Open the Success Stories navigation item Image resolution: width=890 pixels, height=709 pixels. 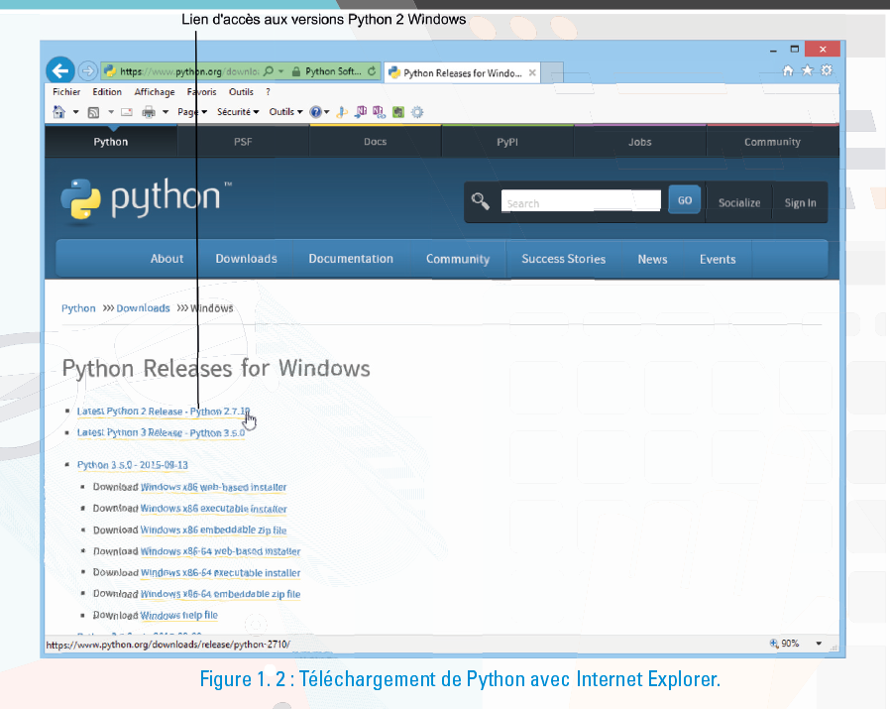coord(564,259)
